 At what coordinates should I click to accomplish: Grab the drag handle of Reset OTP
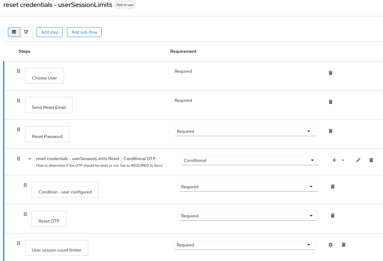[x=25, y=214]
